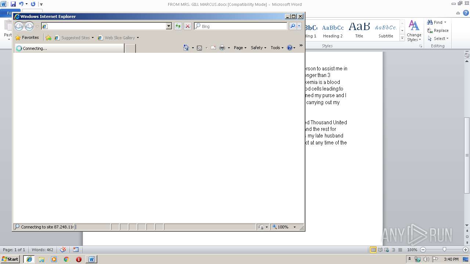Click the Bing search box
470x264 pixels.
pos(241,26)
